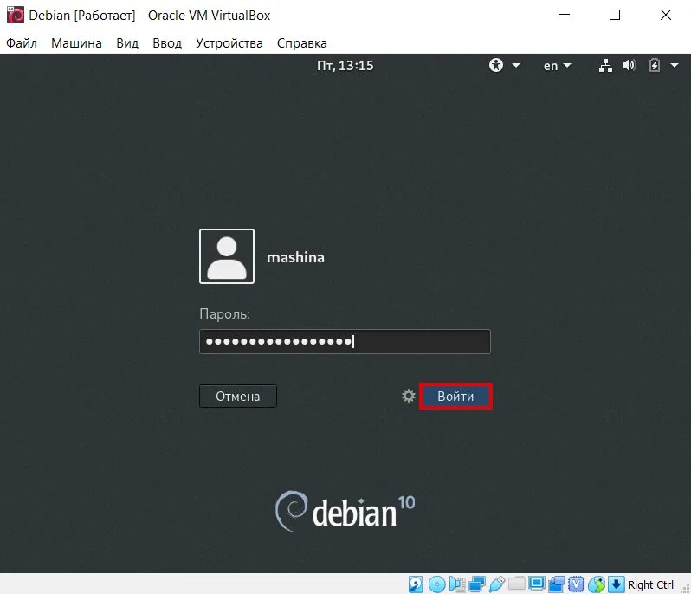Image resolution: width=691 pixels, height=594 pixels.
Task: Expand the system menu arrow
Action: coord(675,65)
